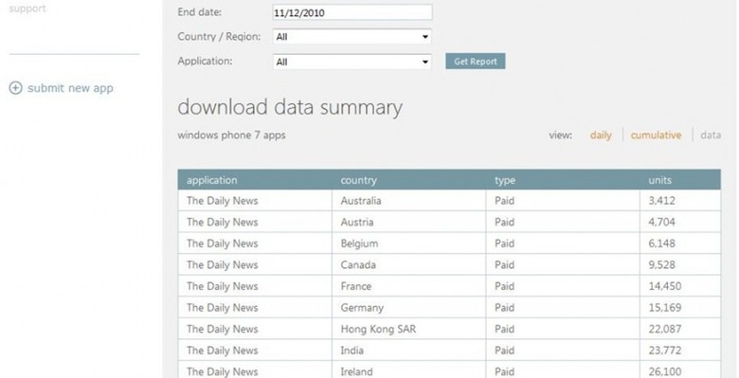Click the Germany units value 15,169
Screen dimensions: 739x378
coord(664,308)
